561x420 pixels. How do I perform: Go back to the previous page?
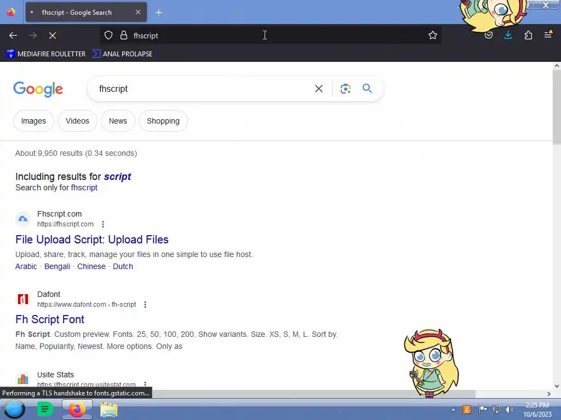13,36
